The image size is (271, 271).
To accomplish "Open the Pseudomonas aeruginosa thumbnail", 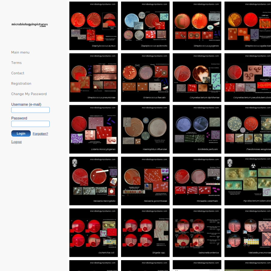I will click(248, 129).
